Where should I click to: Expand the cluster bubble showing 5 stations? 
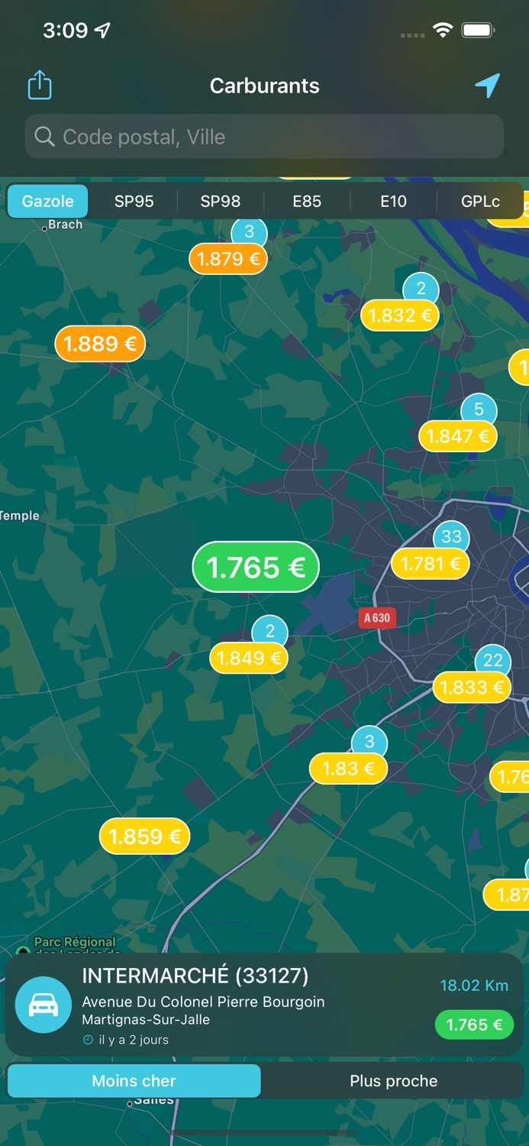pos(479,410)
